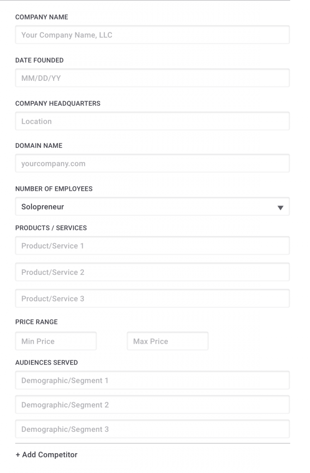Image resolution: width=310 pixels, height=473 pixels.
Task: Select the Product/Service 1 field
Action: (x=152, y=246)
